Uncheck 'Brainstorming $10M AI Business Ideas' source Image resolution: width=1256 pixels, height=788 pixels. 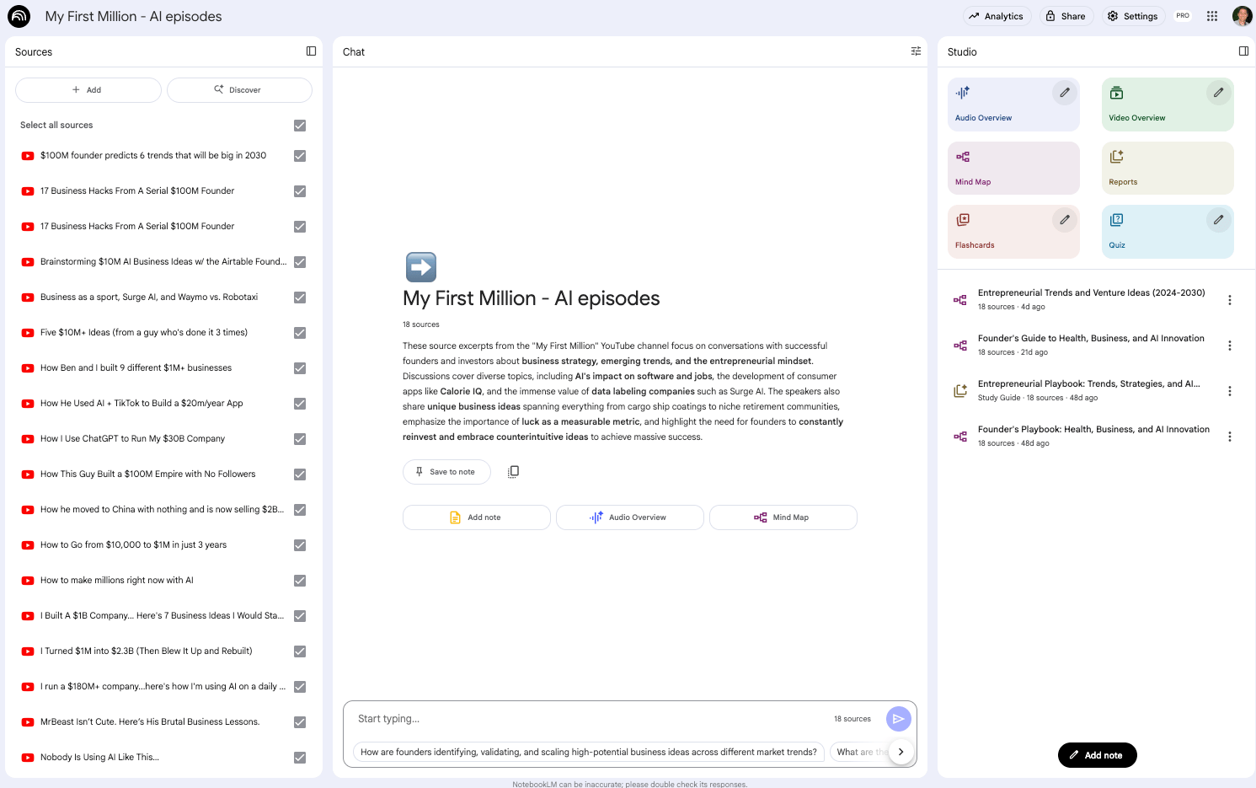tap(300, 262)
